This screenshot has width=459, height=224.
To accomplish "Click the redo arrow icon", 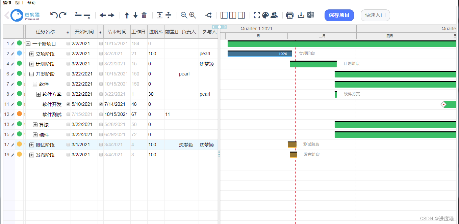I will (63, 15).
